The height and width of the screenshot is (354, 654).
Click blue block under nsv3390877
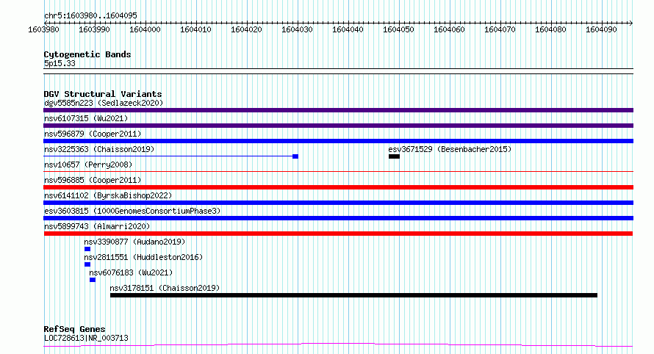[87, 249]
